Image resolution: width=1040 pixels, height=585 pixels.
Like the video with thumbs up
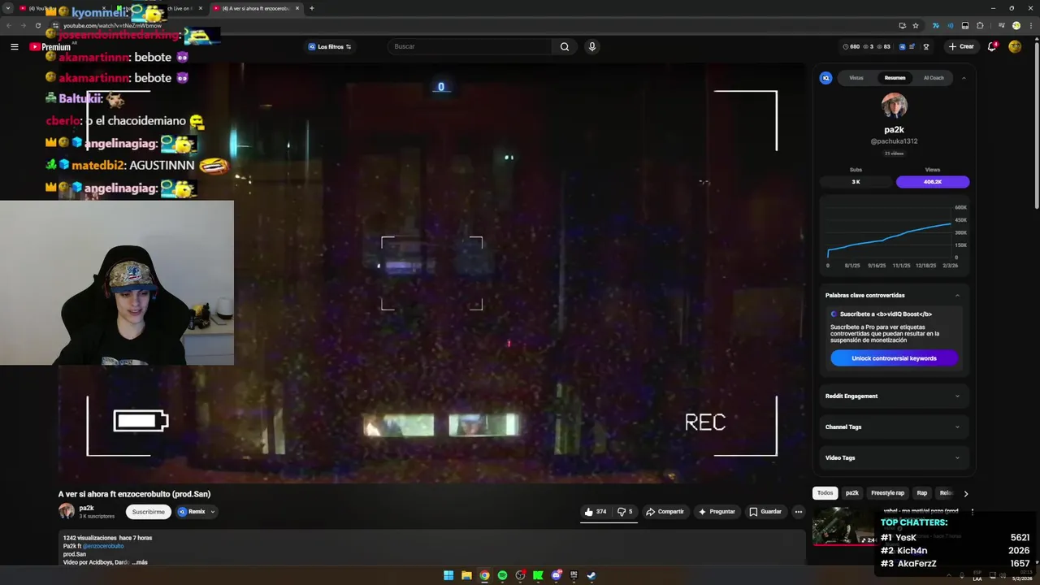click(x=595, y=512)
